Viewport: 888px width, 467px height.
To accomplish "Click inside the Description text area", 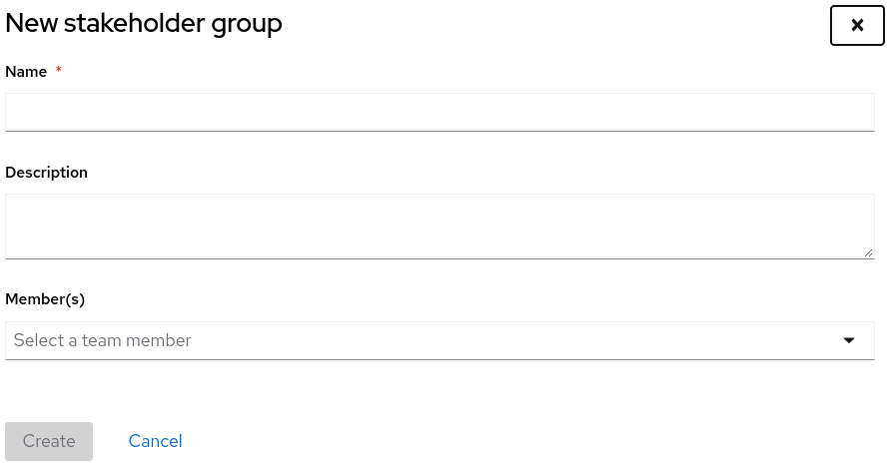I will (440, 227).
